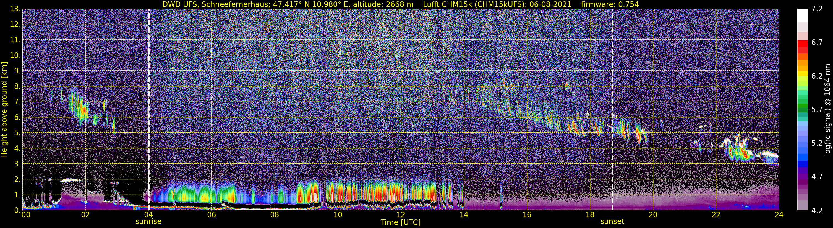This screenshot has width=833, height=228.
Task: Click the colorbar tick value '5.7'
Action: click(817, 110)
